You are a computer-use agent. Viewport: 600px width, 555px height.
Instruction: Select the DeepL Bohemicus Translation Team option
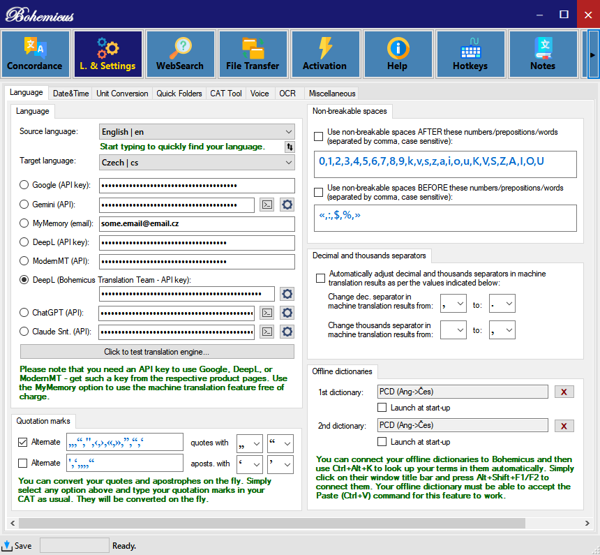(24, 279)
